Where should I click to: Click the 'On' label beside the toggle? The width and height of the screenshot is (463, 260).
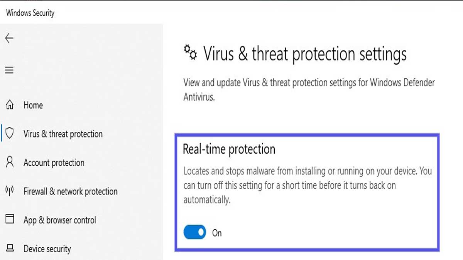coord(217,233)
